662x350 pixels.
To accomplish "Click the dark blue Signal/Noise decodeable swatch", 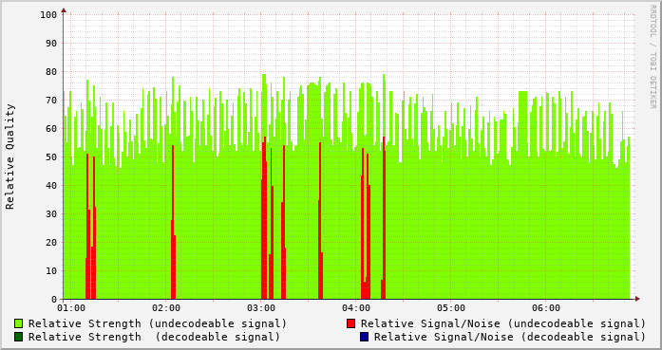I will (x=364, y=337).
